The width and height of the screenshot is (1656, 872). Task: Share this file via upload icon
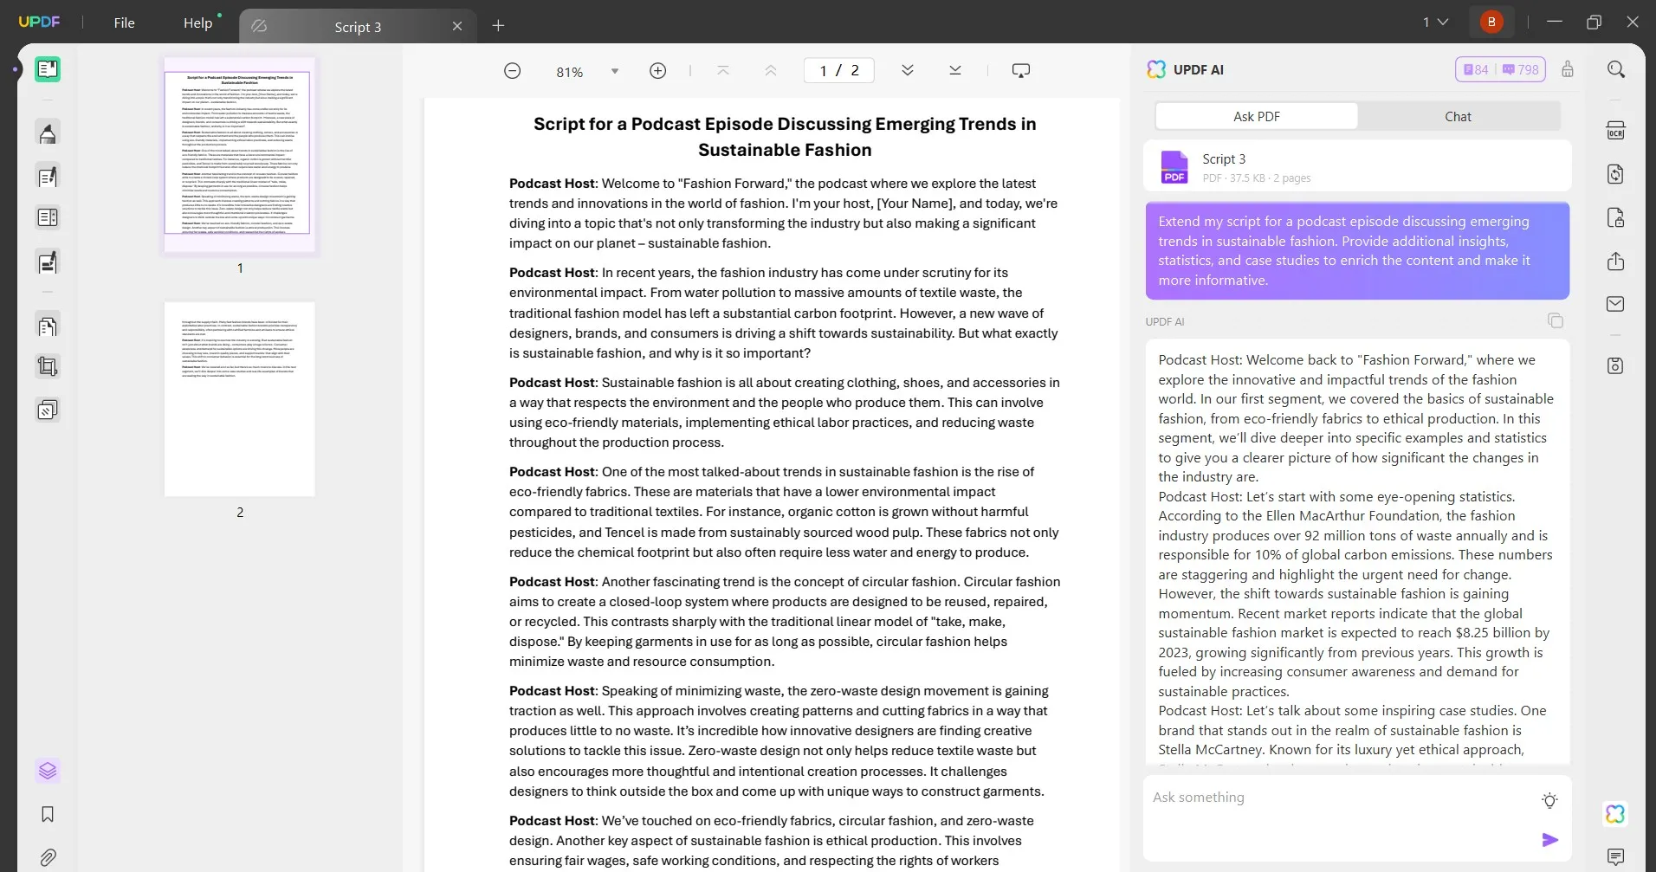[1615, 261]
